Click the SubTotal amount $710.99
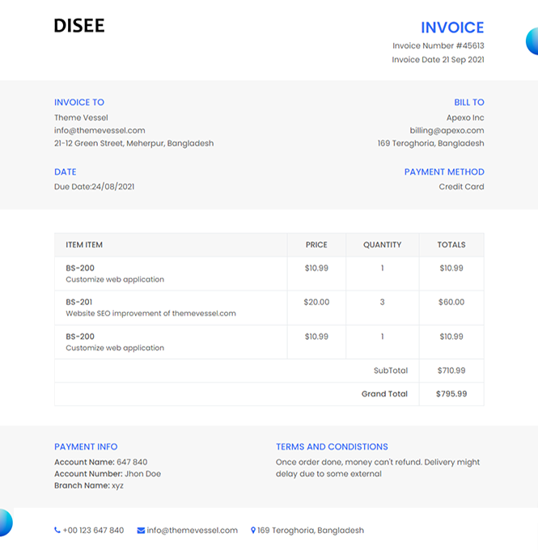This screenshot has width=538, height=550. coord(451,370)
